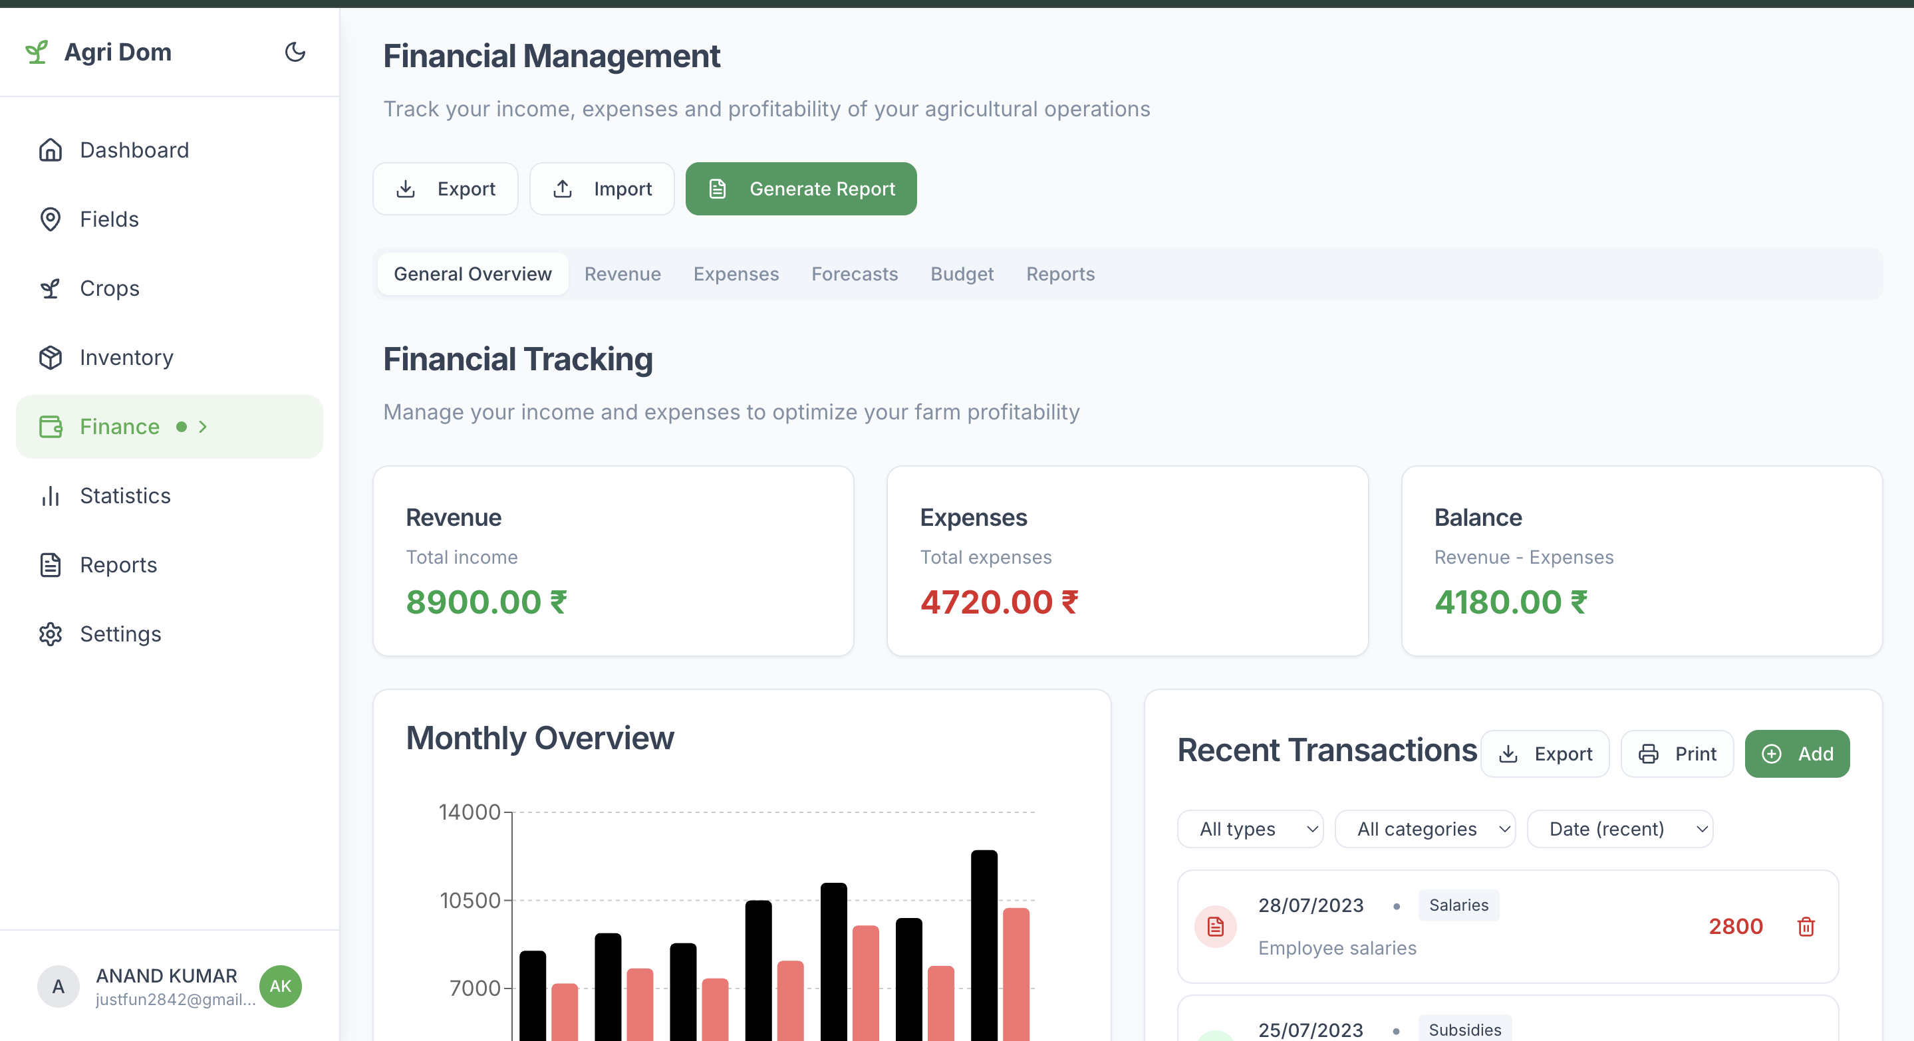This screenshot has height=1041, width=1914.
Task: Open Settings via its gear icon
Action: pos(51,634)
